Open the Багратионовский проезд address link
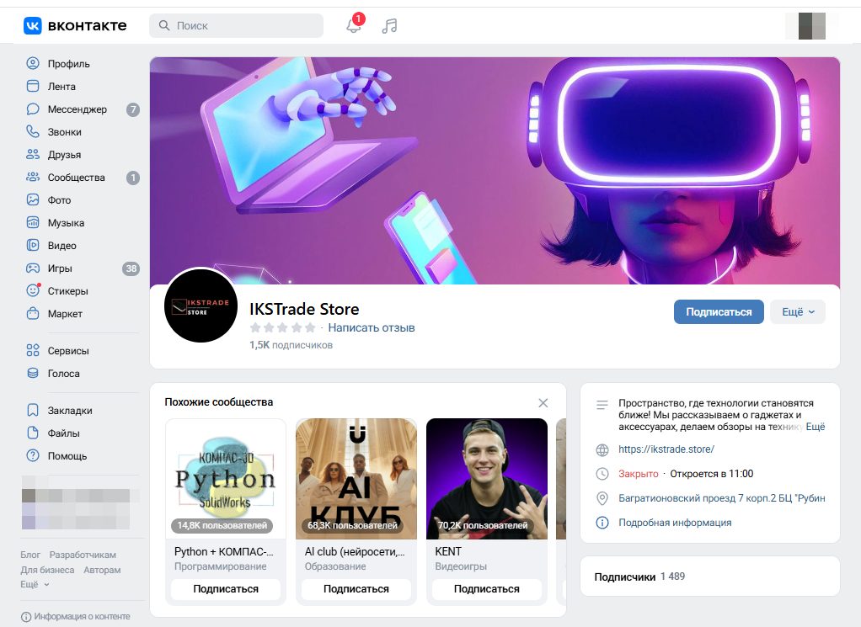 pos(721,498)
